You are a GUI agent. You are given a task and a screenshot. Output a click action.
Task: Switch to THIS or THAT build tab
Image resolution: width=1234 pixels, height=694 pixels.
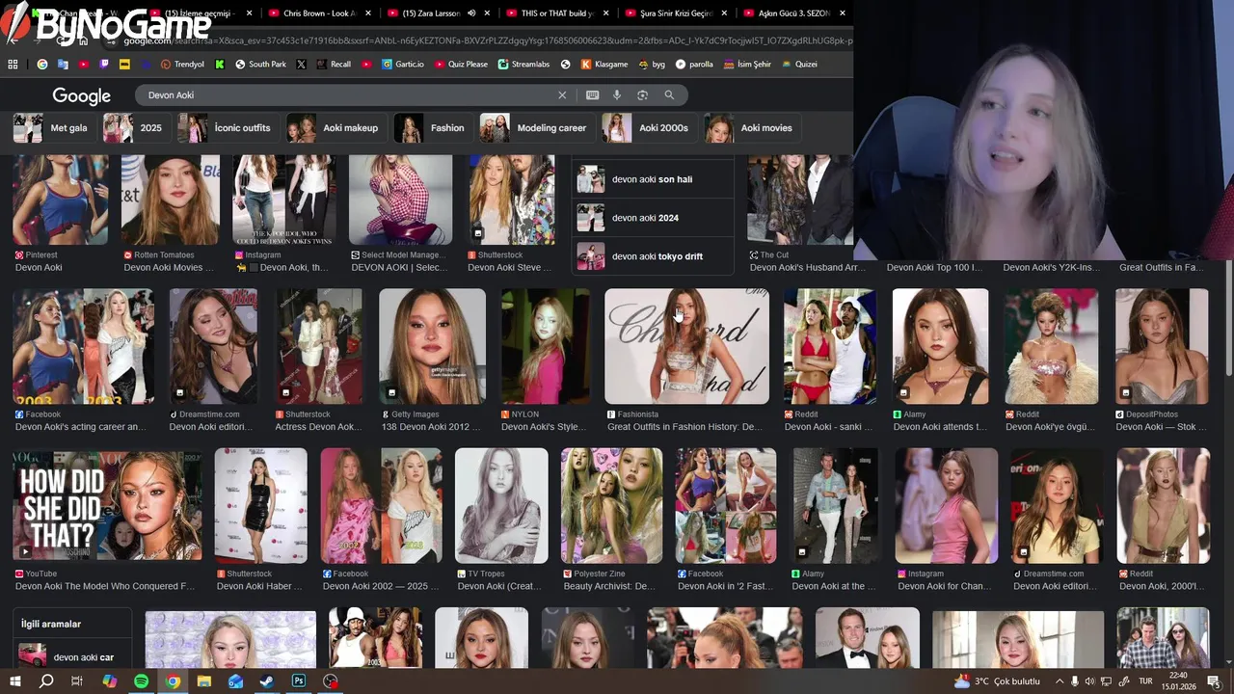555,13
